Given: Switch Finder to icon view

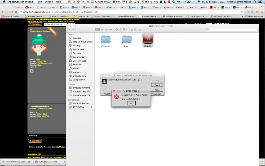Looking at the screenshot, I should 98,29.
